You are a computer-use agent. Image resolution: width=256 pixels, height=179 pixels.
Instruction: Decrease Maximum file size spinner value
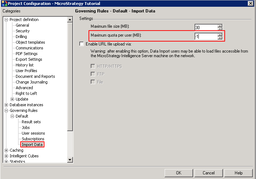[x=220, y=29]
